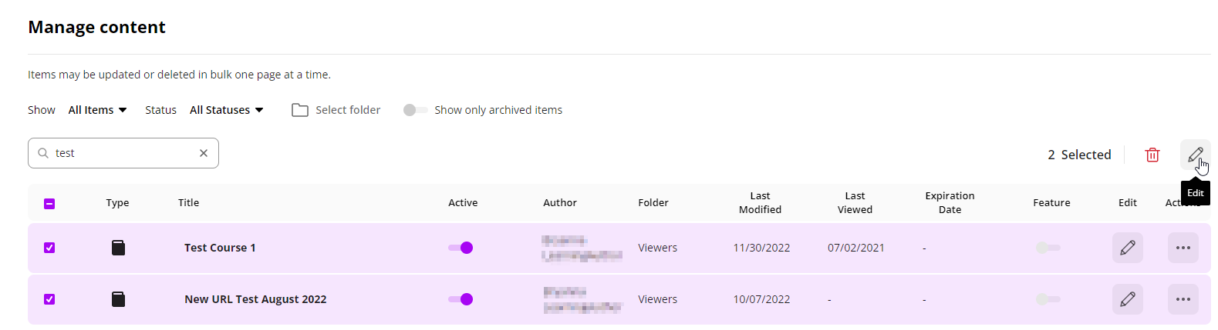Viewport: 1218px width, 330px height.
Task: Sort by Last Modified column header
Action: (x=760, y=202)
